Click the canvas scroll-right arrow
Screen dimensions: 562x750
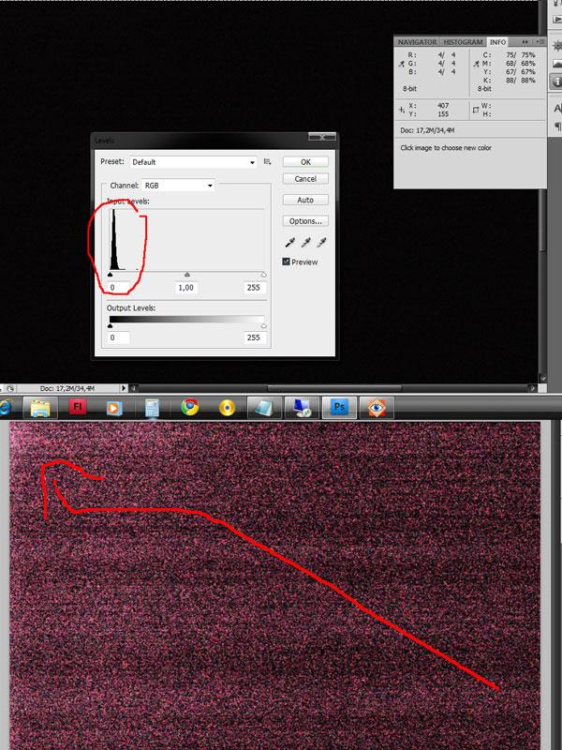click(533, 388)
